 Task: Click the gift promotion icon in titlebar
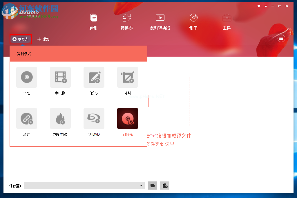click(259, 6)
